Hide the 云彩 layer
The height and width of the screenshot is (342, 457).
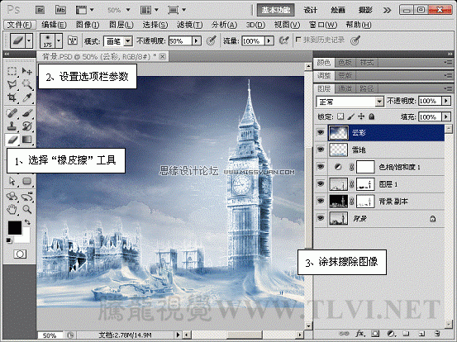(321, 132)
